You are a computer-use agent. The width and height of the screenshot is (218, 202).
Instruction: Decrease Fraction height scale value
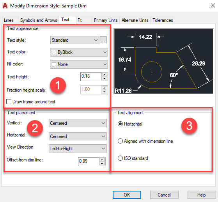(x=104, y=92)
